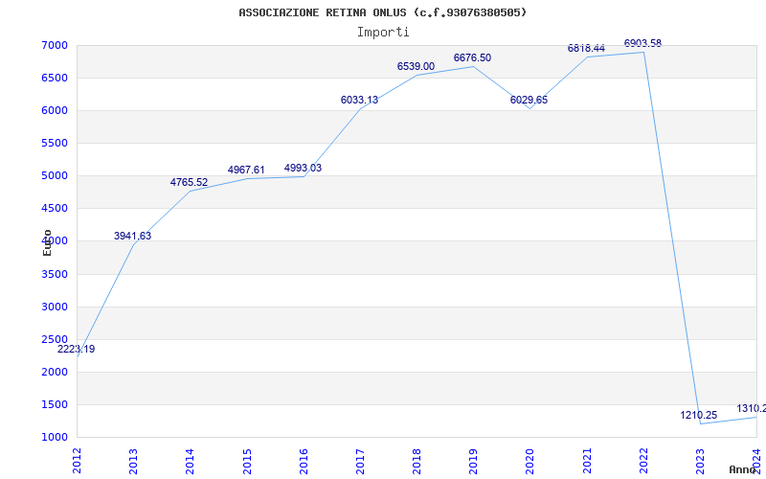Click x-axis year 2018
766x479 pixels.
point(417,461)
